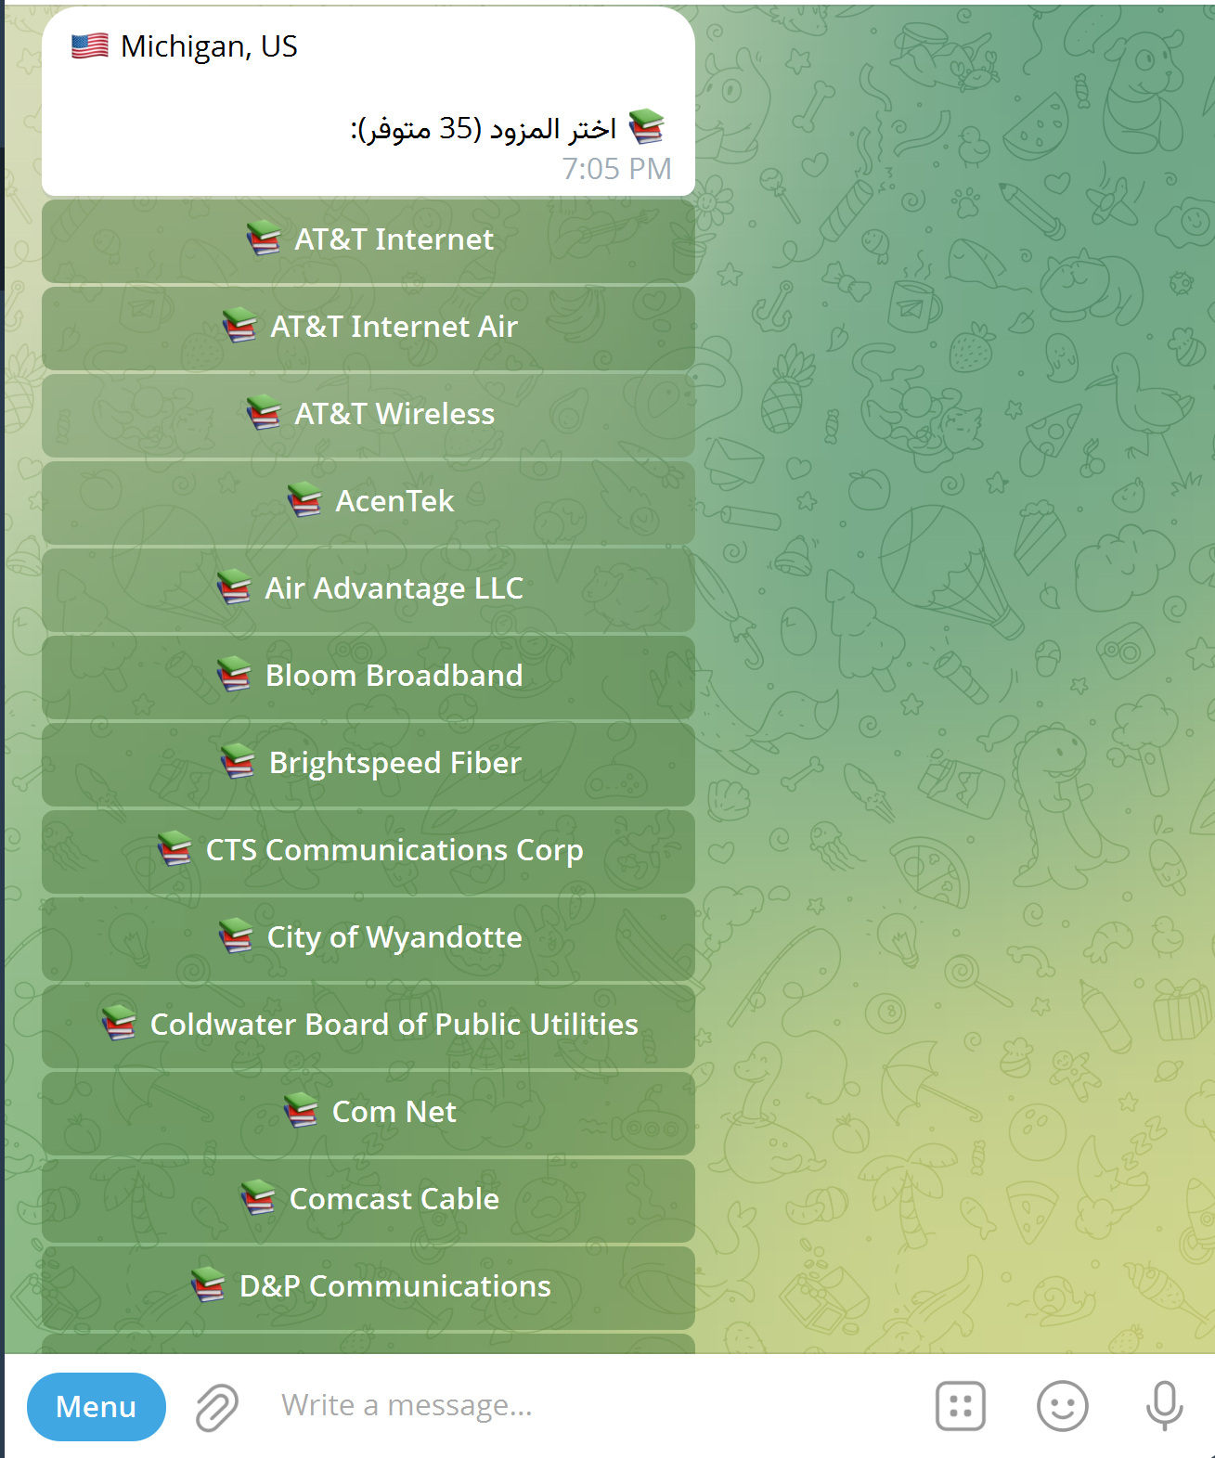
Task: Open the bot commands keyboard icon
Action: coord(961,1406)
